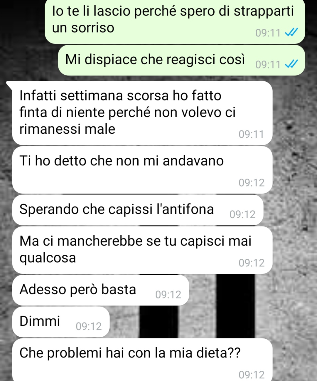
Task: Tap the double checkmark on 'Mi dispiace' message
Action: [292, 64]
